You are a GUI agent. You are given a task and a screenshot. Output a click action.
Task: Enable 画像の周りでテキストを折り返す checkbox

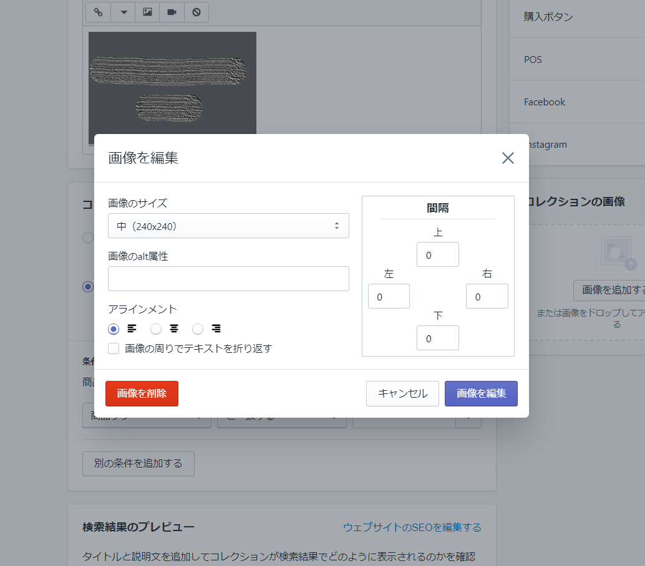coord(114,348)
